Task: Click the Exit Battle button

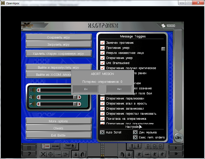Action: point(58,135)
